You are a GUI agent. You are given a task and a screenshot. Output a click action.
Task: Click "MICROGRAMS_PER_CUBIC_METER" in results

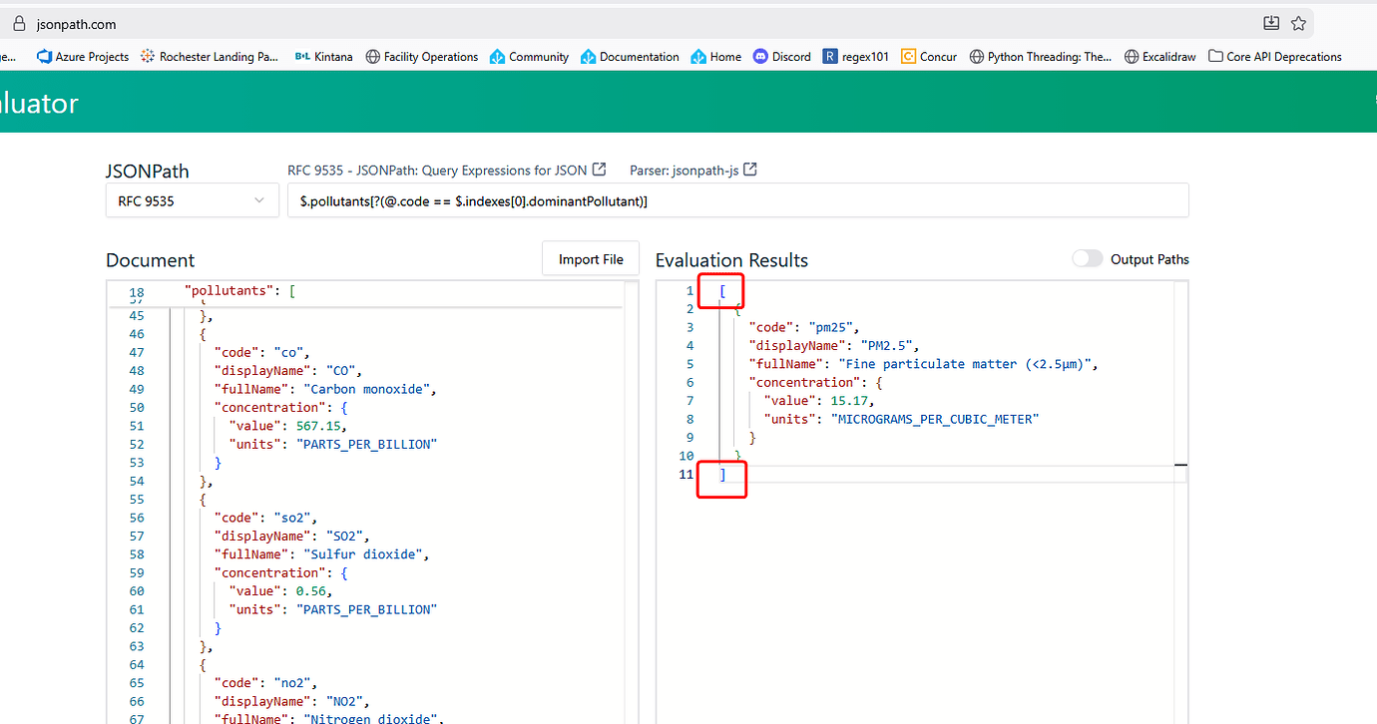(935, 419)
